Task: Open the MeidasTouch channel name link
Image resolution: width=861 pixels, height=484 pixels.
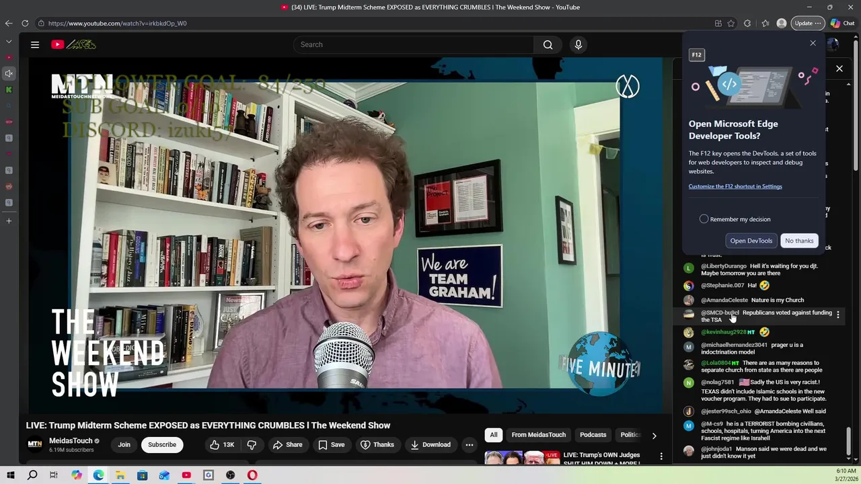Action: tap(71, 441)
